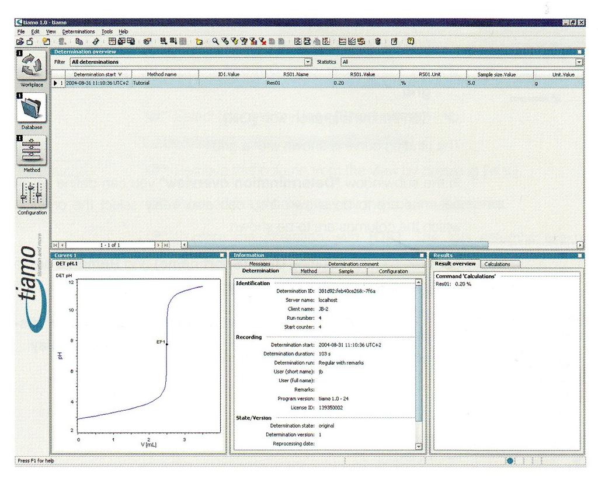
Task: Select the Result overview tab
Action: pyautogui.click(x=455, y=264)
